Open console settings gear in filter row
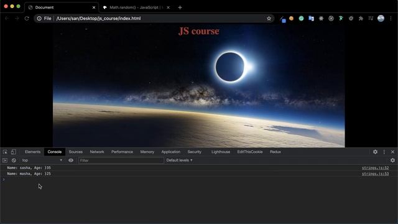398x224 pixels. [x=392, y=161]
